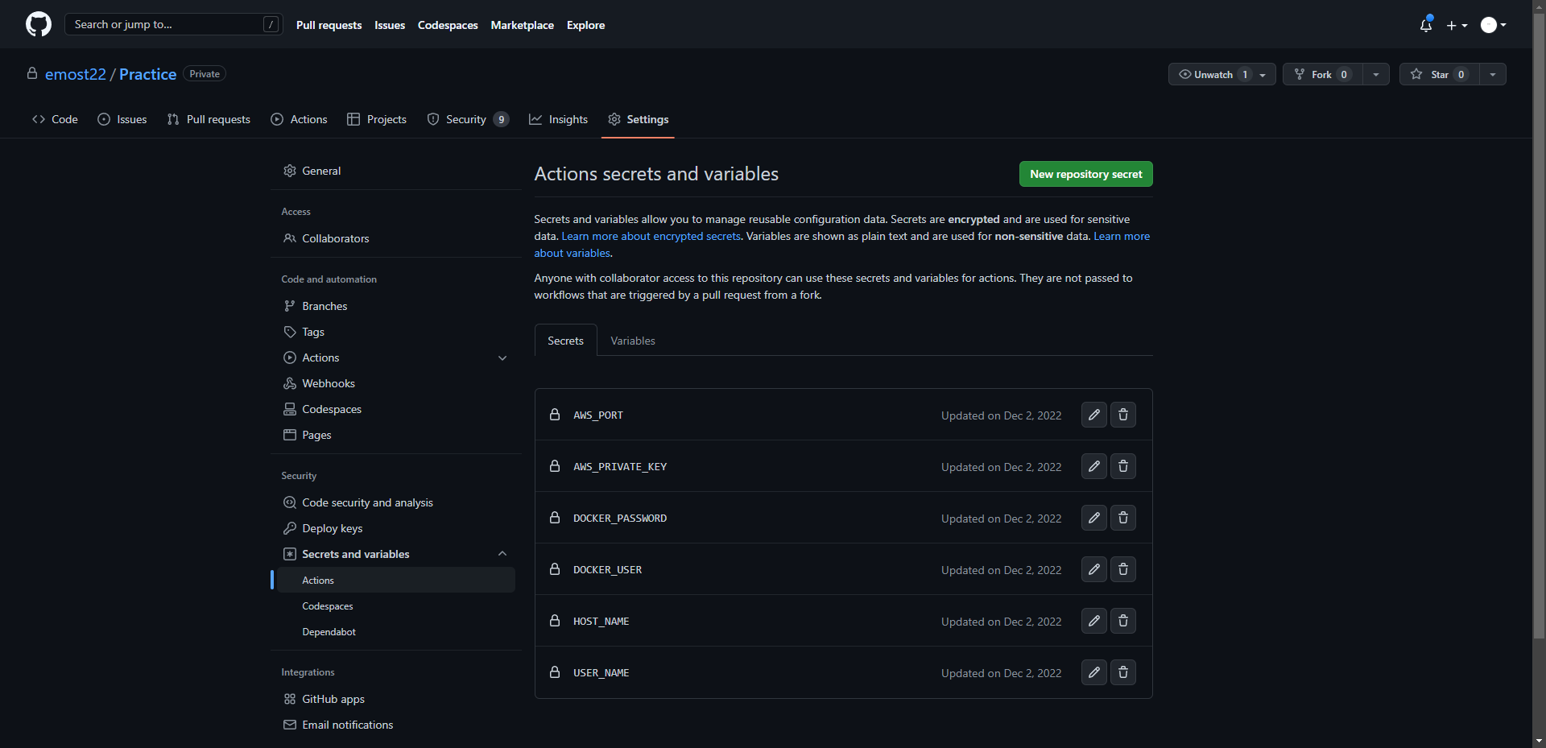1546x748 pixels.
Task: Delete the AWS_PORT secret
Action: point(1122,415)
